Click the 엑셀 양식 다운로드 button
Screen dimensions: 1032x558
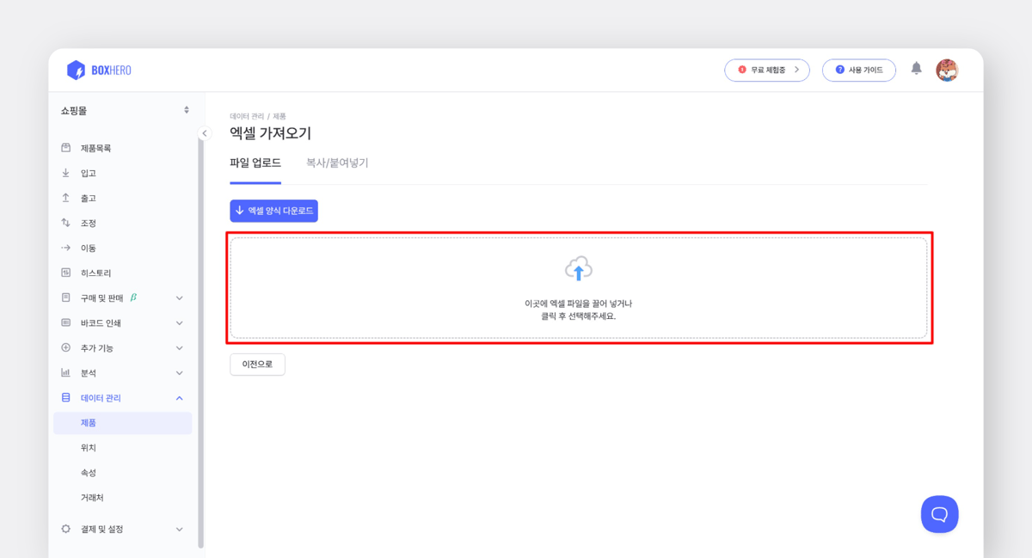tap(273, 210)
